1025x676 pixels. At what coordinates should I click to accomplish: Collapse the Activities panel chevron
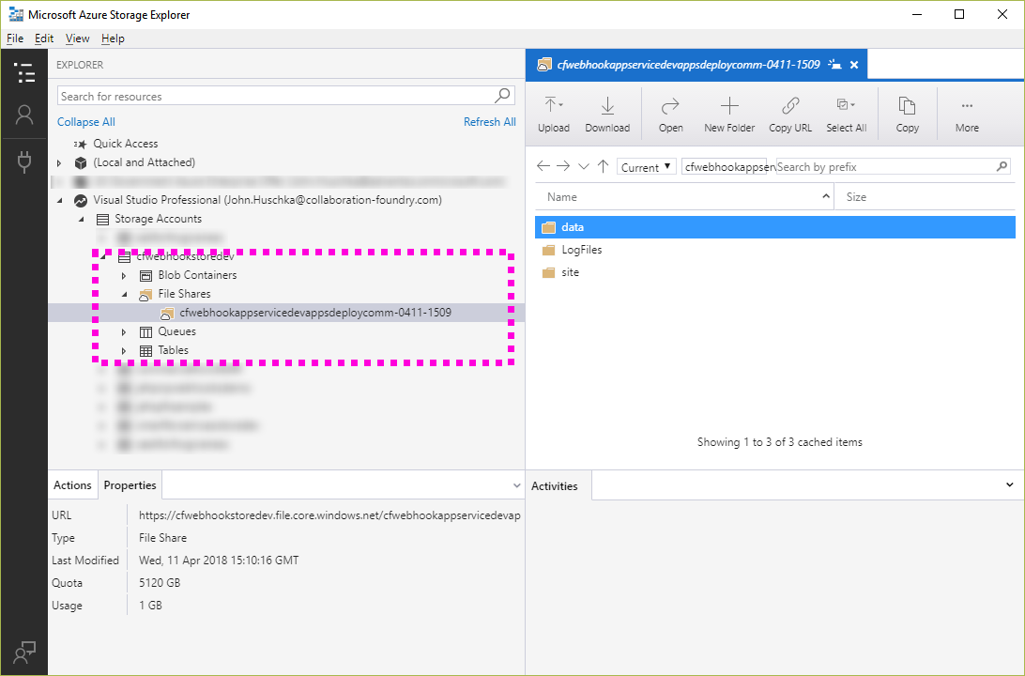tap(1009, 484)
